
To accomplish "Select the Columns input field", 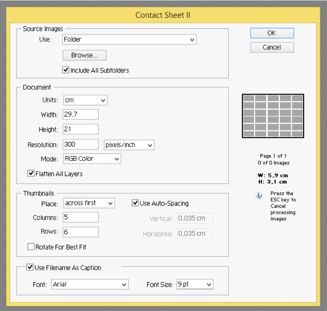I will click(81, 217).
